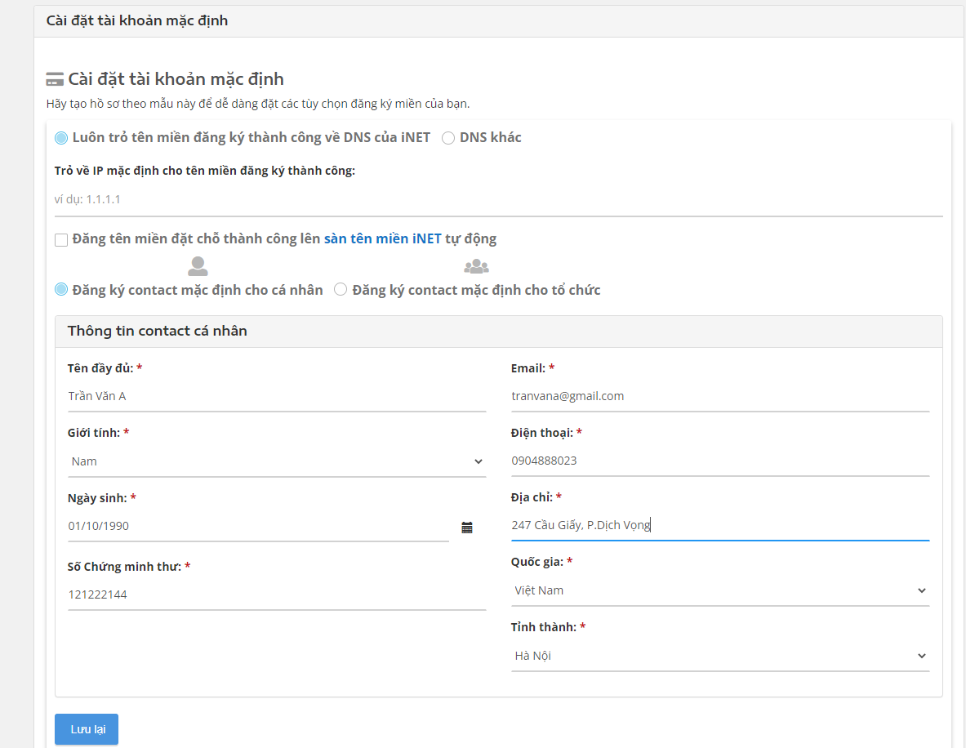The width and height of the screenshot is (966, 748).
Task: Click the 'Tỉnh thành:' label
Action: click(x=543, y=627)
